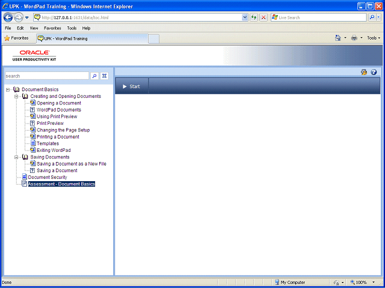Go back with the browser Back arrow
The image size is (385, 288).
(8, 17)
